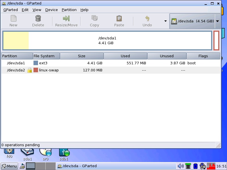Click the 0 operations pending status text
The height and width of the screenshot is (170, 227).
20,145
